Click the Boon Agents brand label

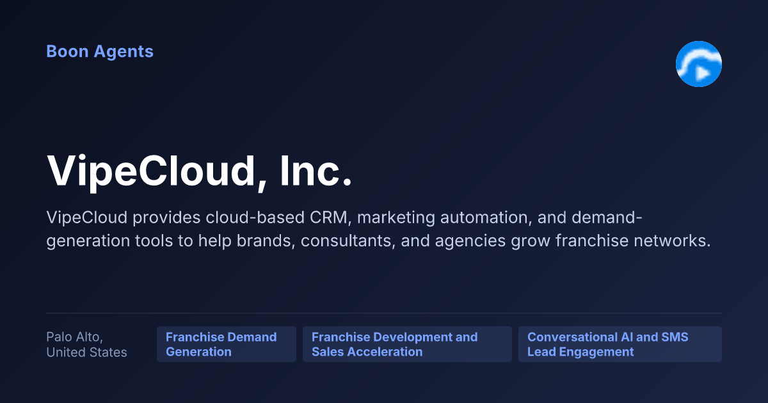pyautogui.click(x=100, y=52)
